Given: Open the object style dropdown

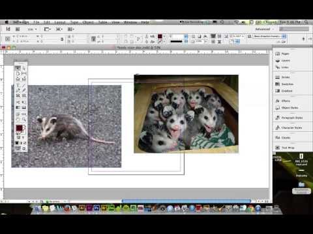Looking at the screenshot, I should 284,36.
